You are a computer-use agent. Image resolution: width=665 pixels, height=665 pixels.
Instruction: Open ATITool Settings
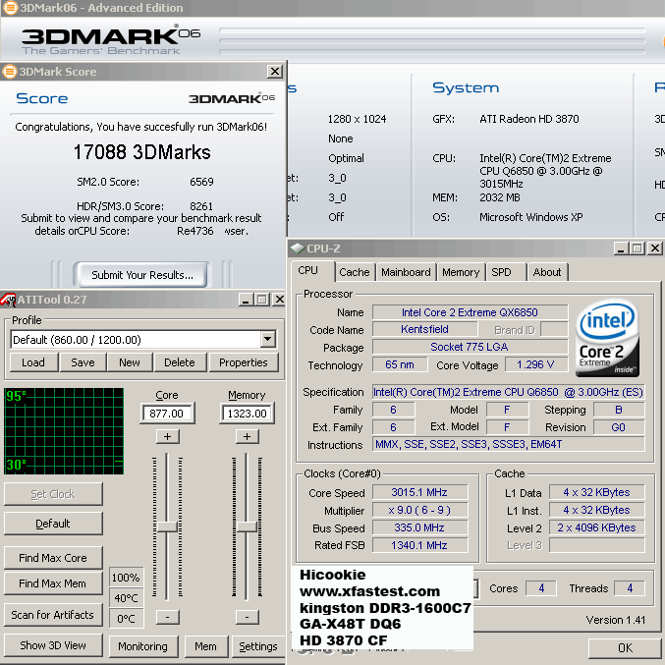[x=258, y=646]
